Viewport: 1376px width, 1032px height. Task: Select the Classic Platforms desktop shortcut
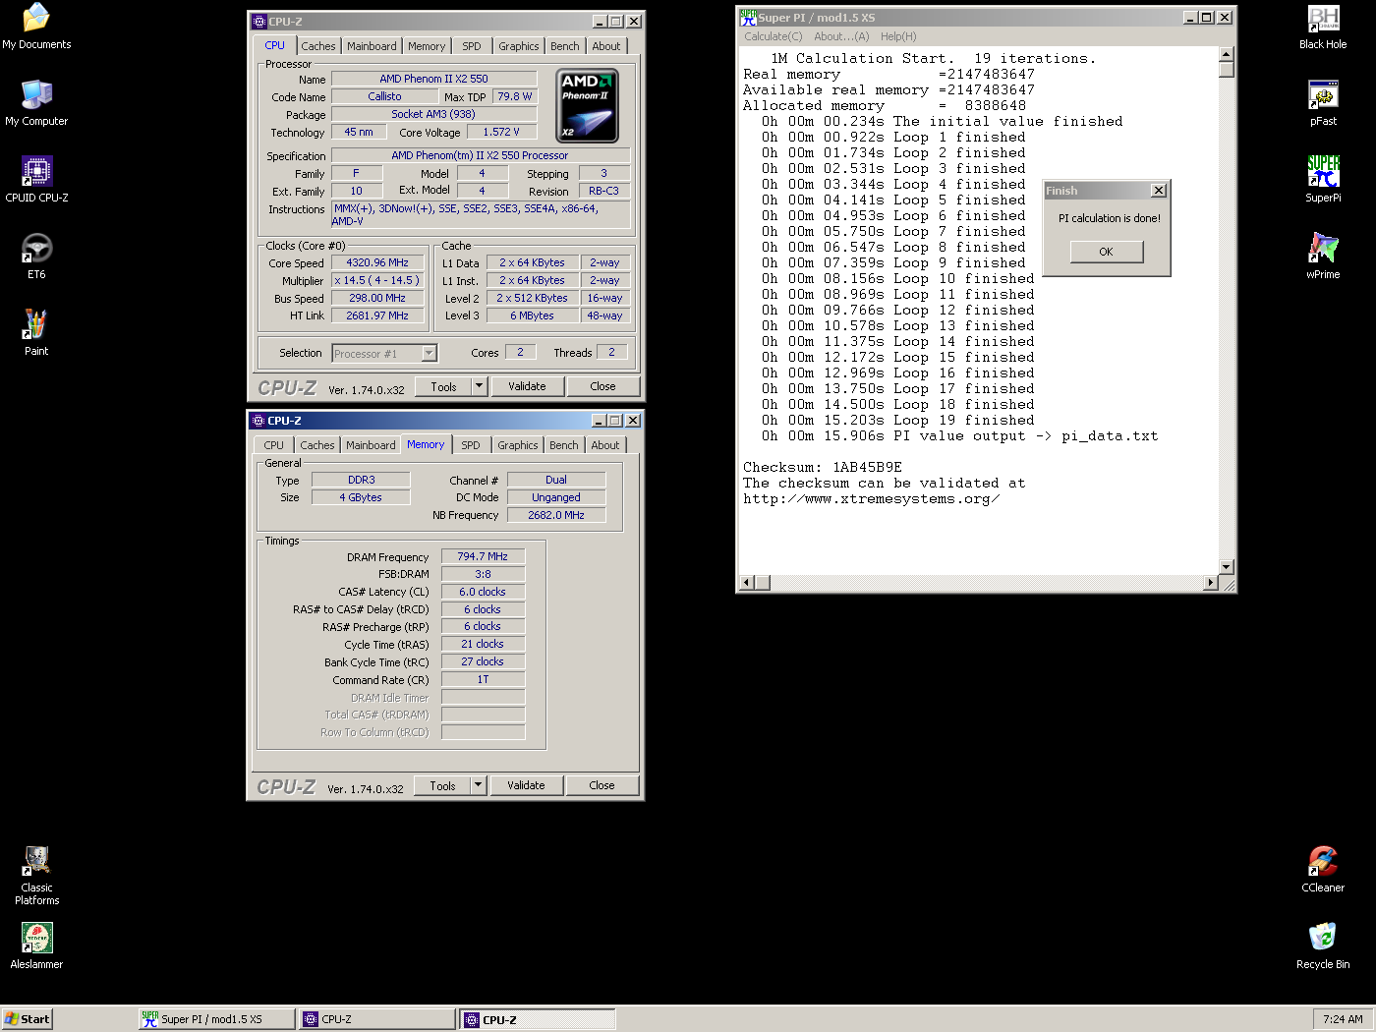click(x=36, y=876)
